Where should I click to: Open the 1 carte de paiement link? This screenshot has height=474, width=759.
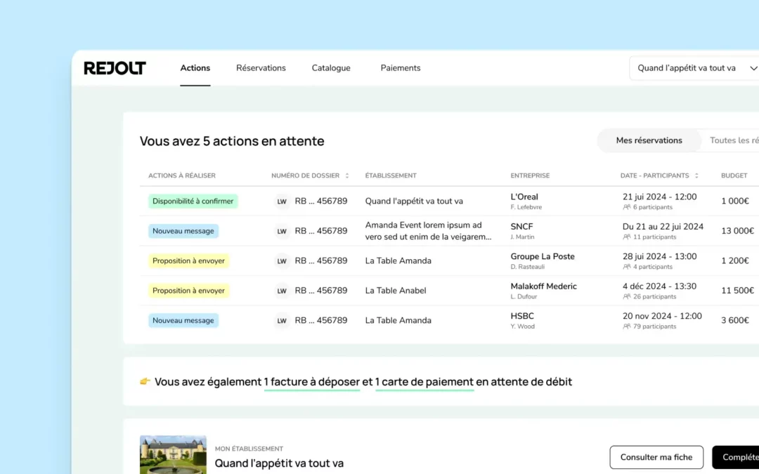click(424, 382)
